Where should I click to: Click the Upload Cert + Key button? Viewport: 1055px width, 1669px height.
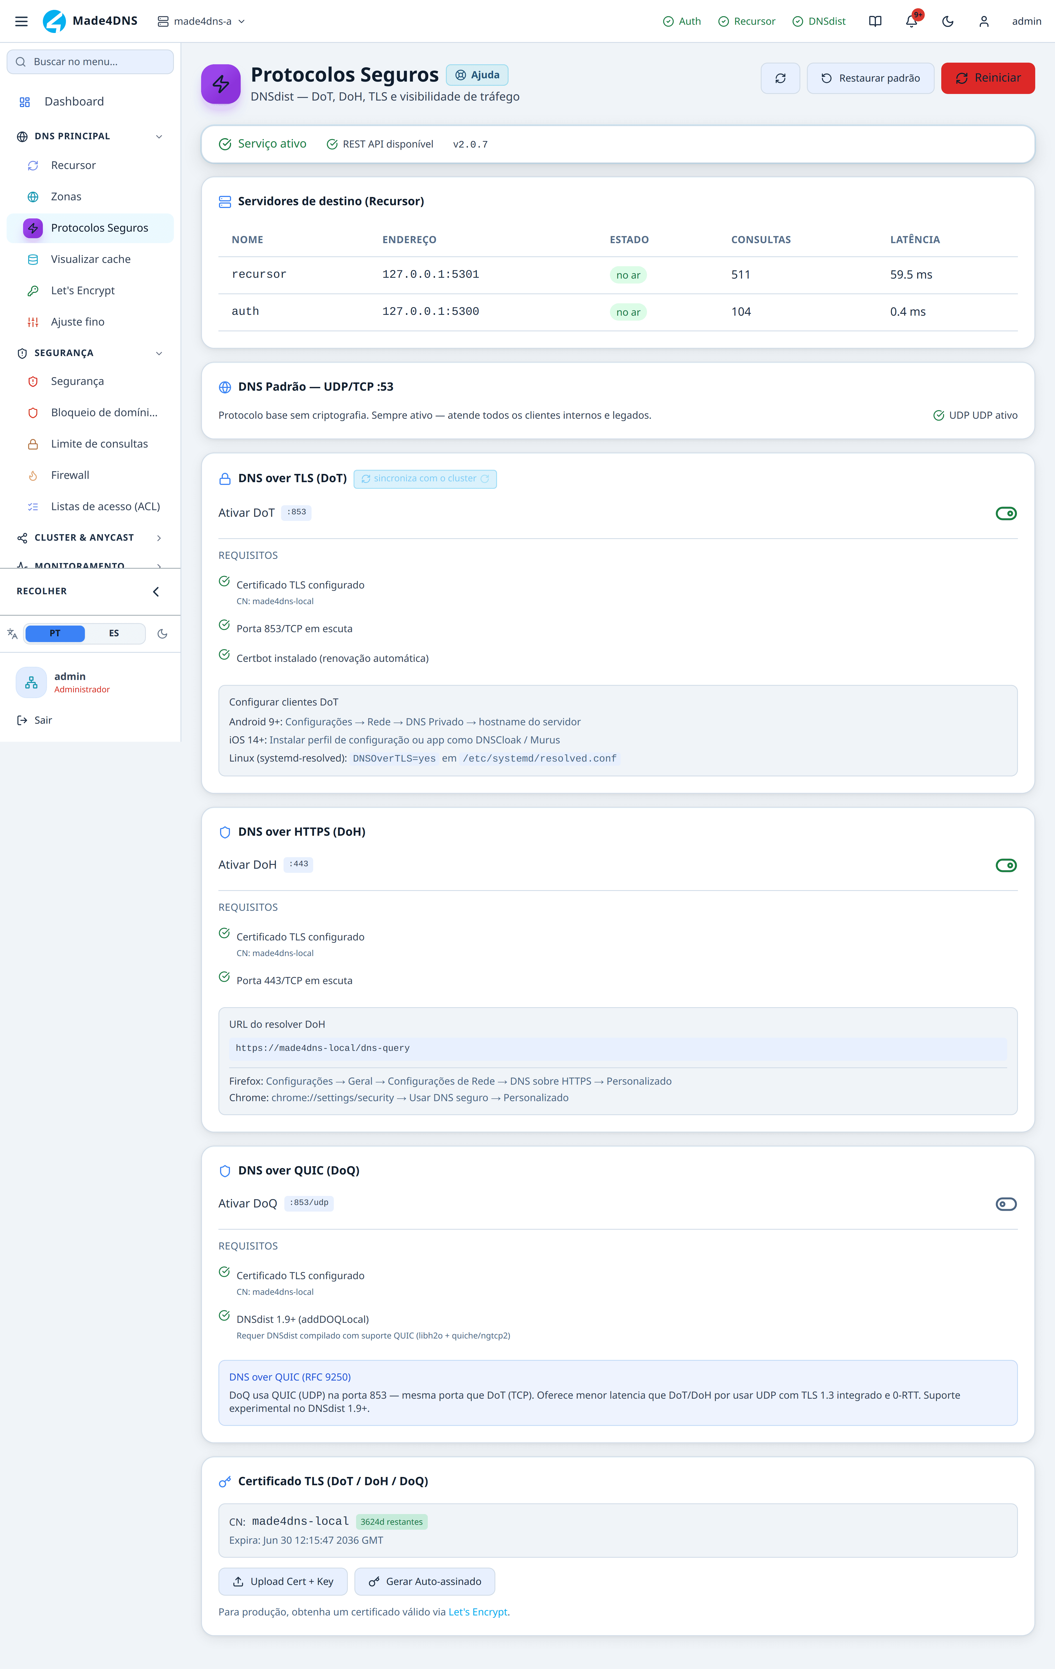pos(283,1582)
